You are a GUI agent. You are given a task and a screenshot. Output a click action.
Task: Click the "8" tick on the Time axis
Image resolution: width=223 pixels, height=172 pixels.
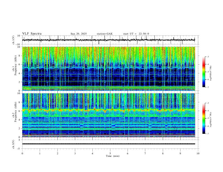tap(163, 153)
